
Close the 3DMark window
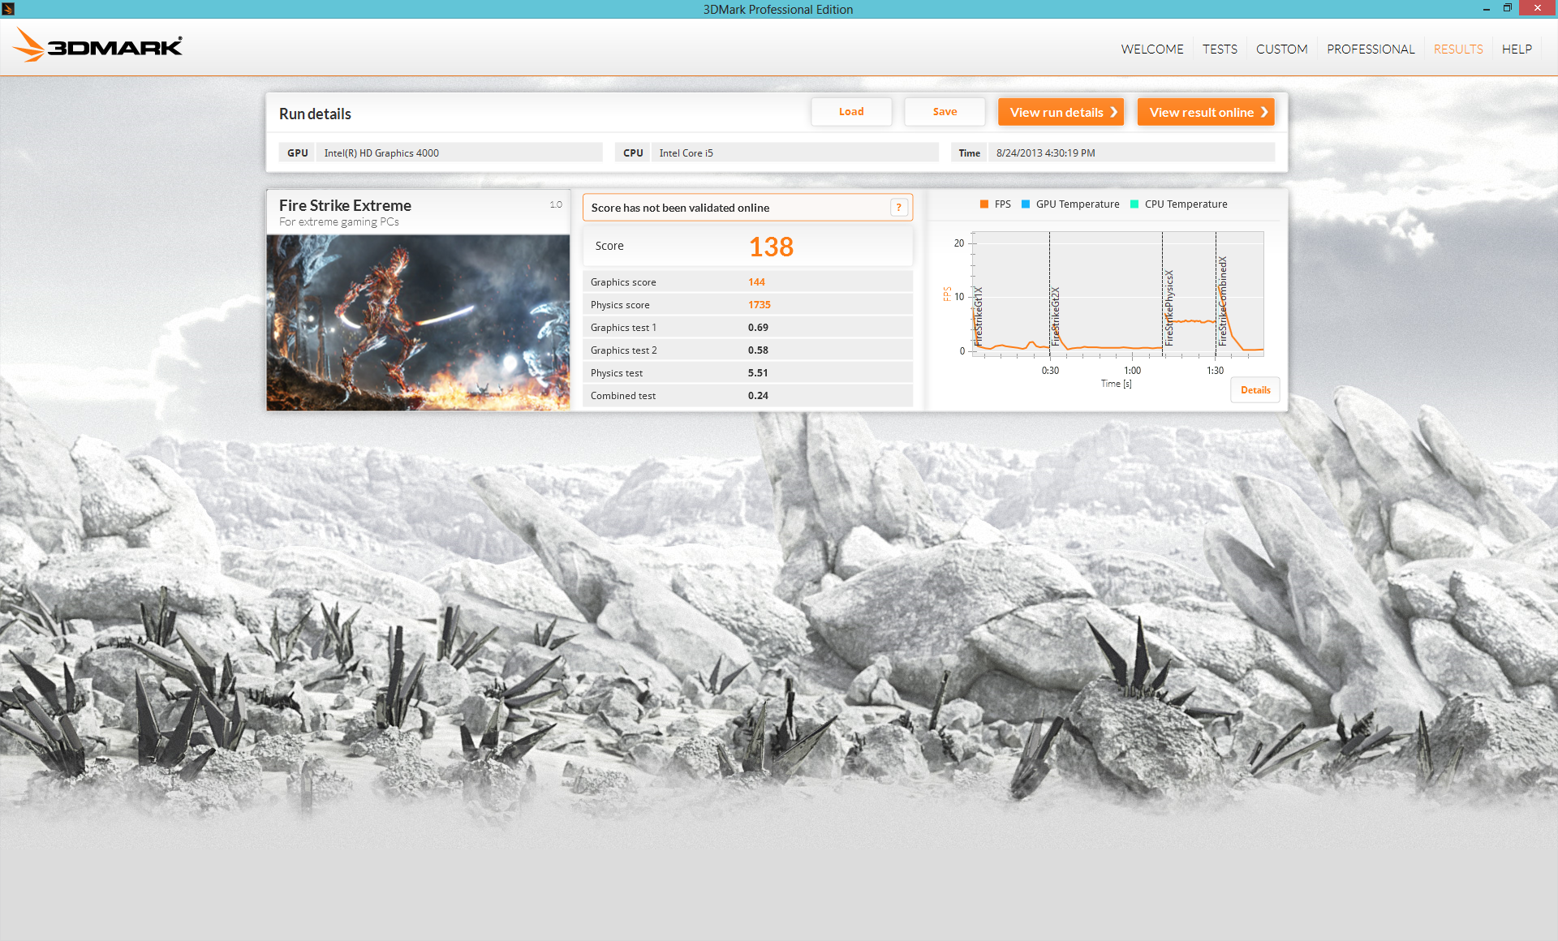tap(1538, 8)
